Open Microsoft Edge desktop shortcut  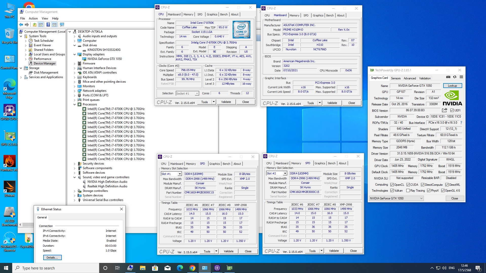coord(9,88)
